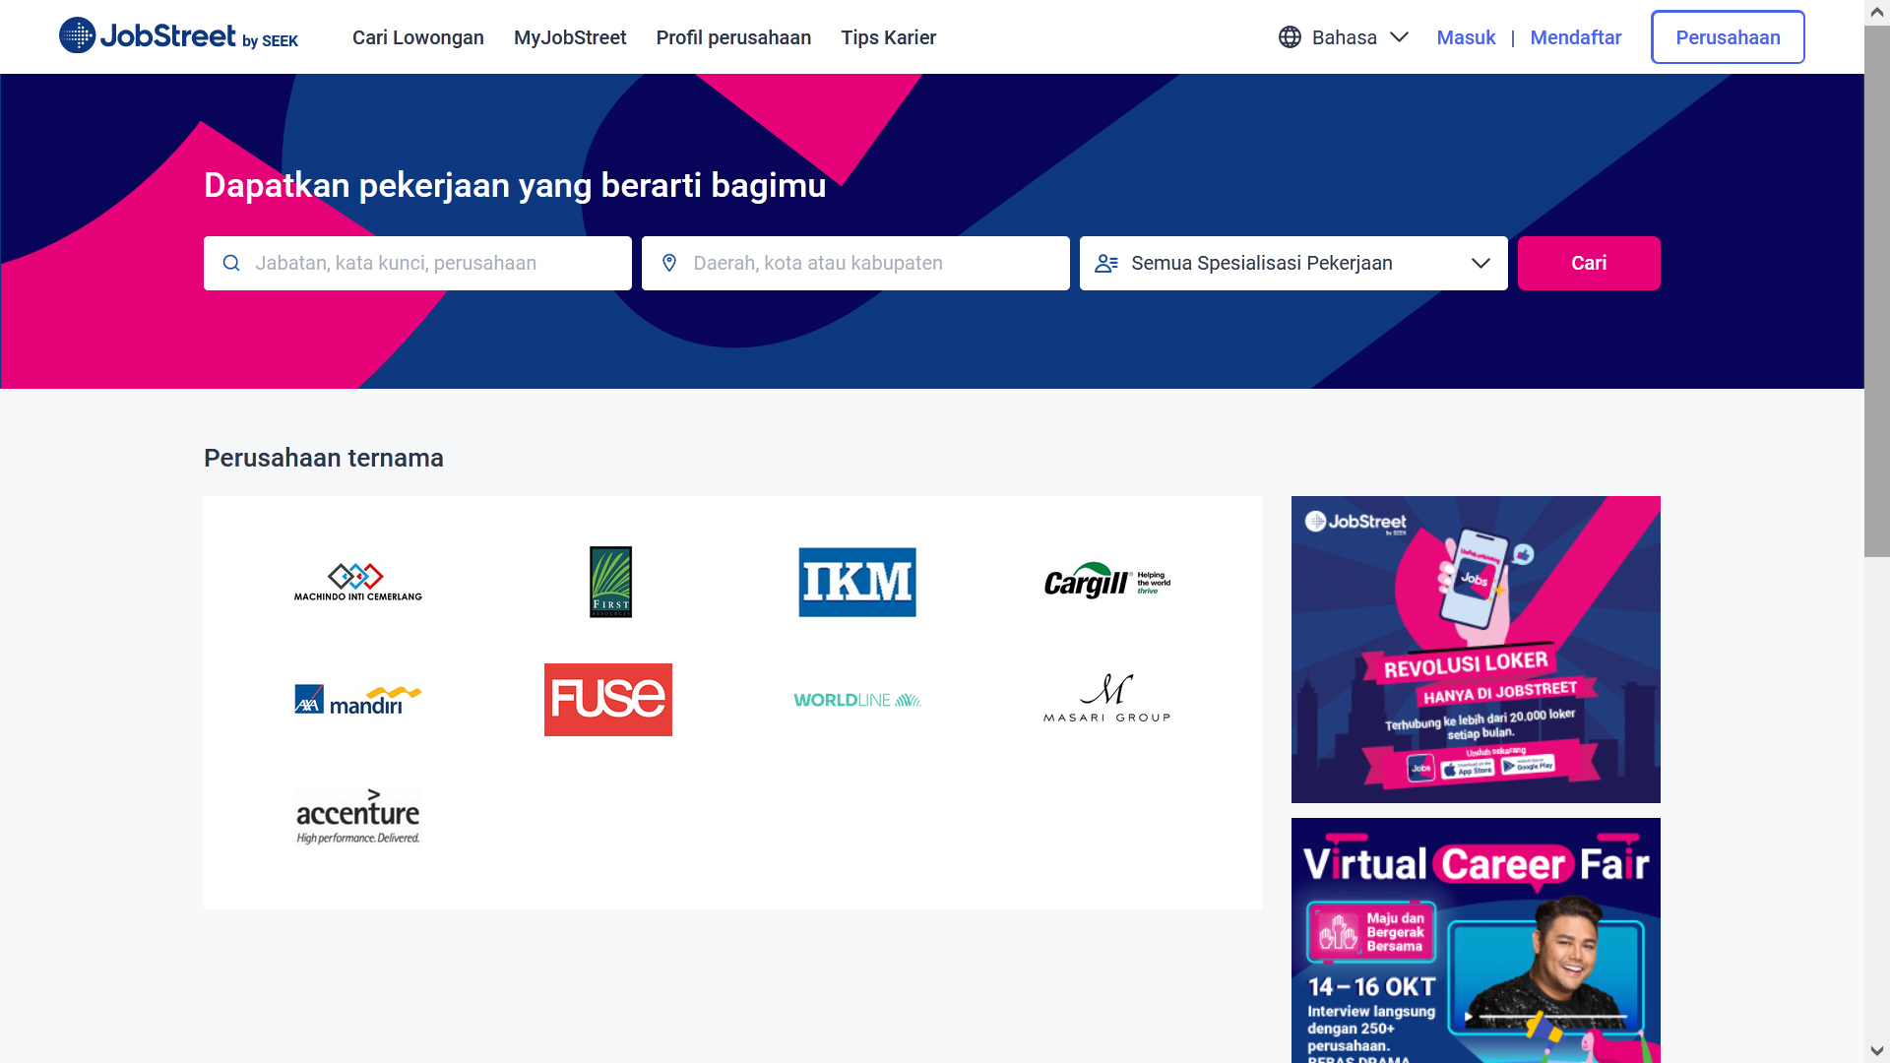1890x1063 pixels.
Task: Open IKM company logo
Action: click(x=857, y=582)
